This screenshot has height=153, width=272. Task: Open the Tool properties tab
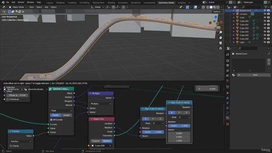click(227, 55)
